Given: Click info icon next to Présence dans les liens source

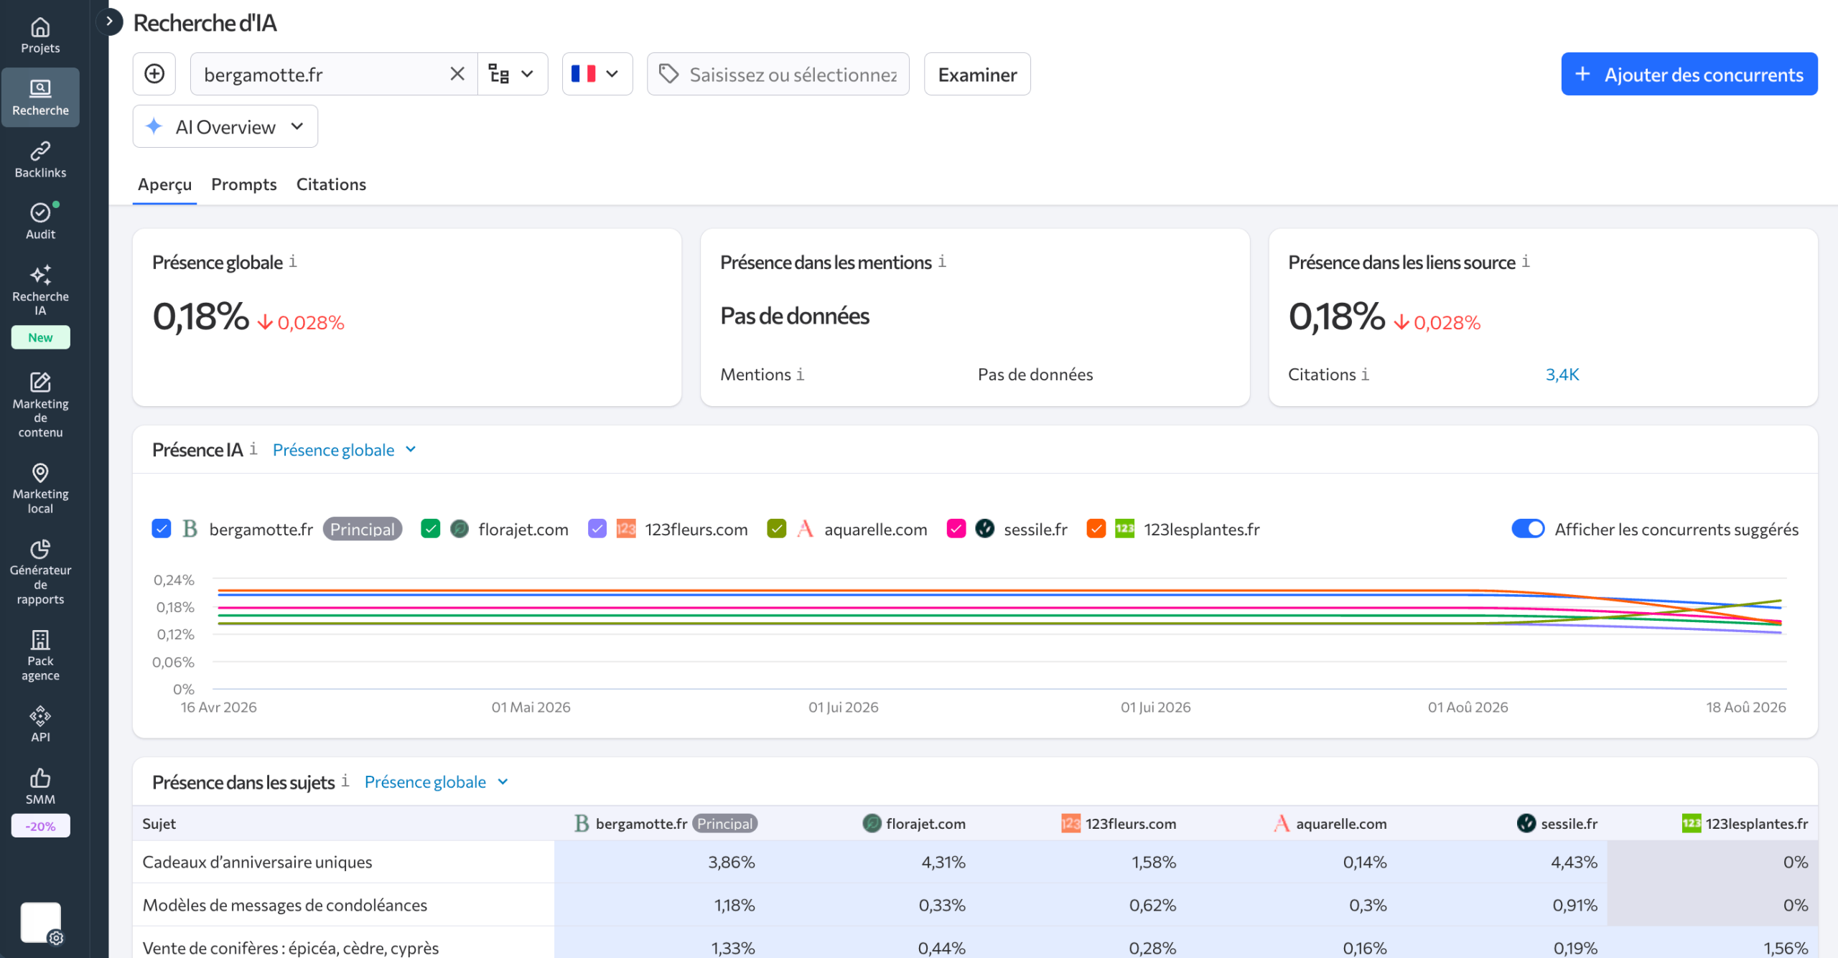Looking at the screenshot, I should (x=1526, y=262).
